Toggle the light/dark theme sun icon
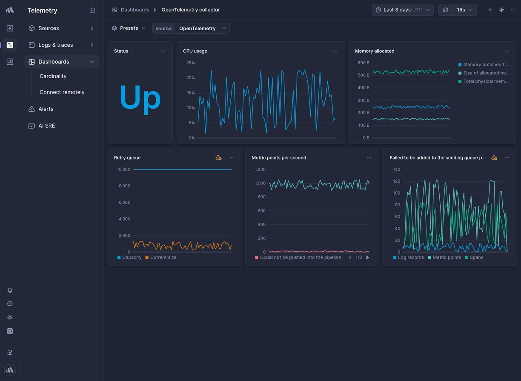This screenshot has height=381, width=521. point(10,318)
